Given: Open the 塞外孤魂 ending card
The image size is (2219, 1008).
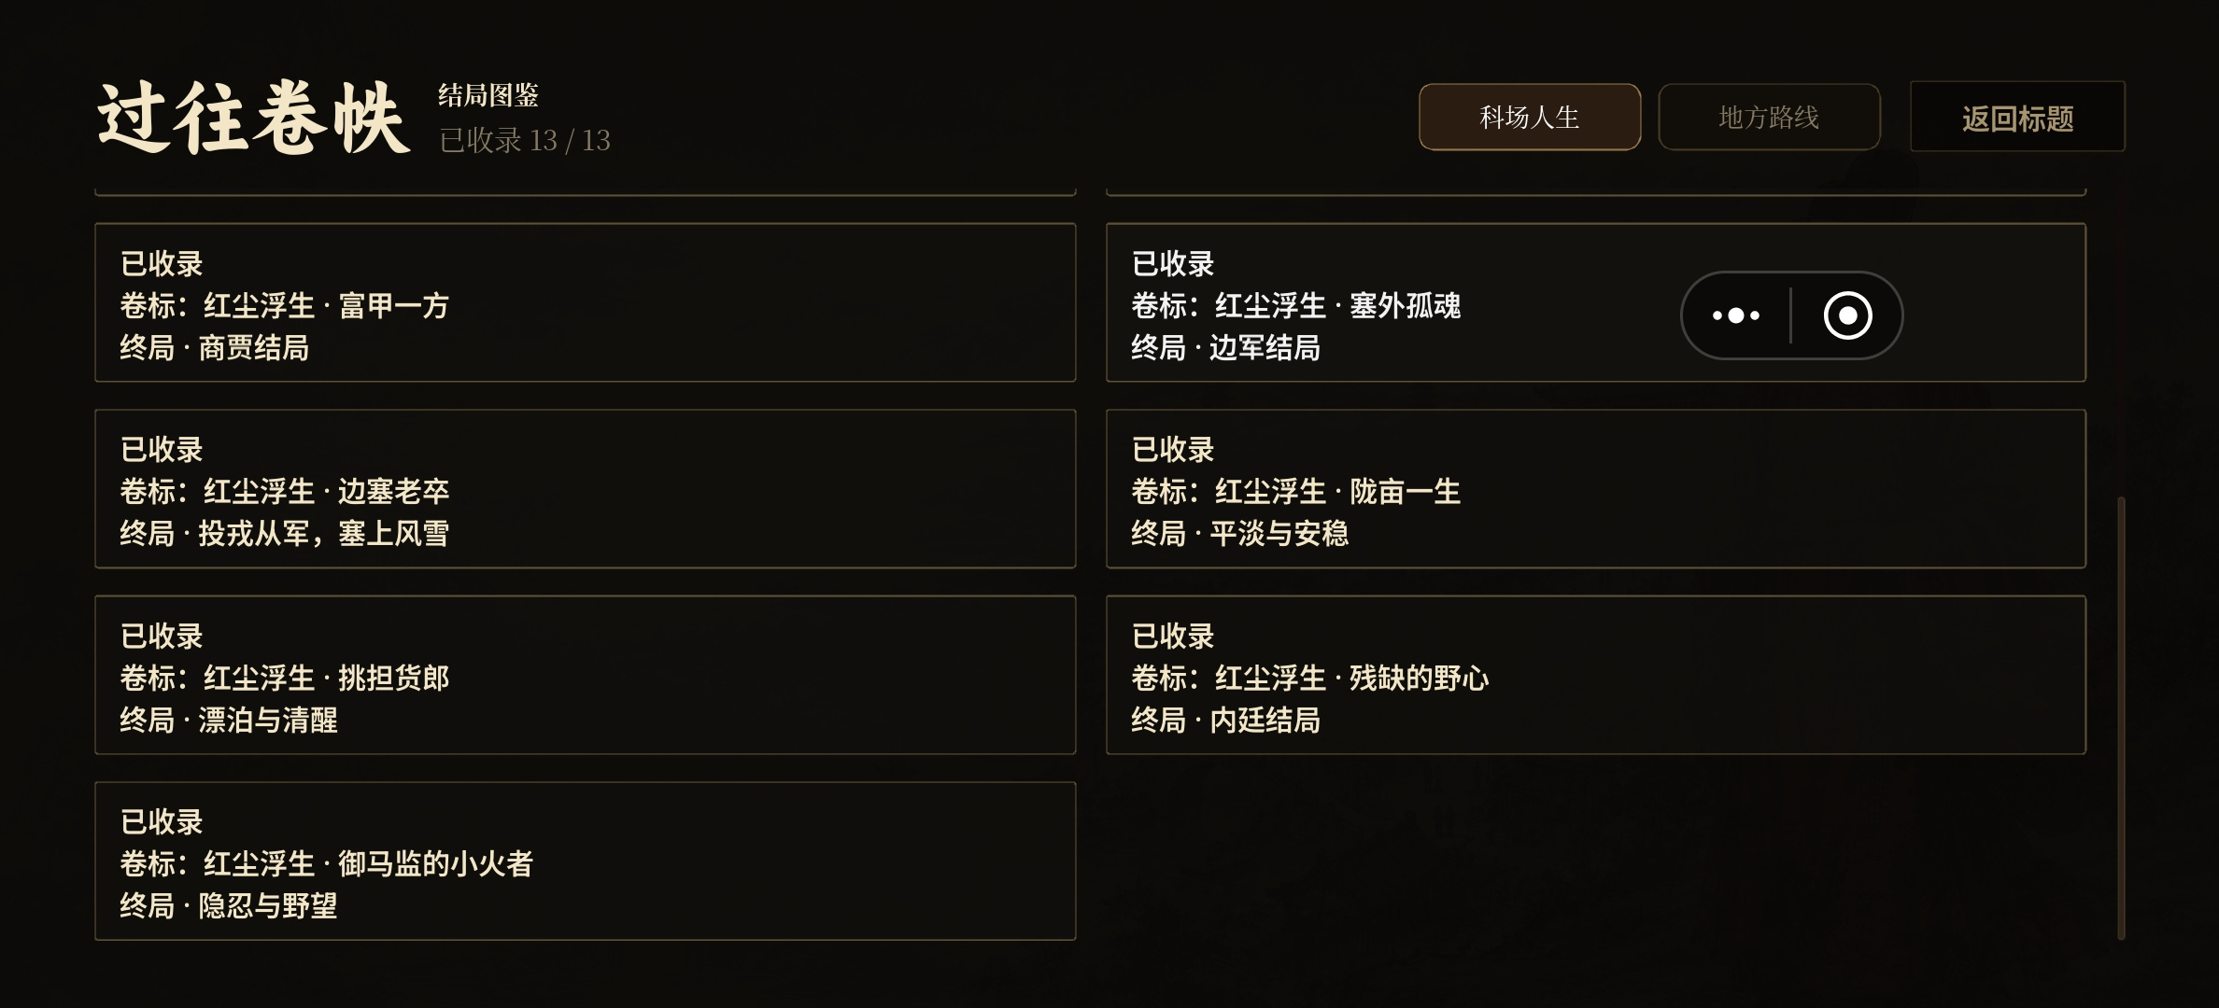Looking at the screenshot, I should tap(1596, 302).
